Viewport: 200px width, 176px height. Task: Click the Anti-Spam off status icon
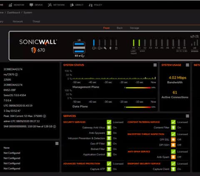click(173, 157)
